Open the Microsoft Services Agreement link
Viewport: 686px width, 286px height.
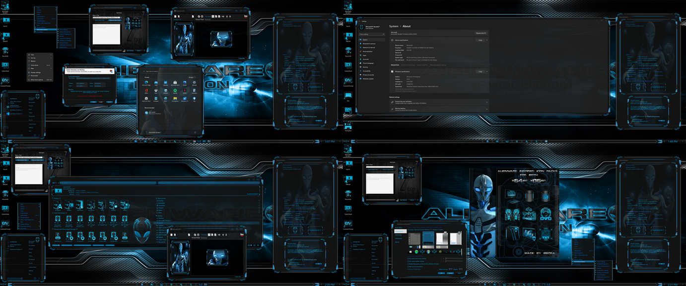(x=406, y=90)
